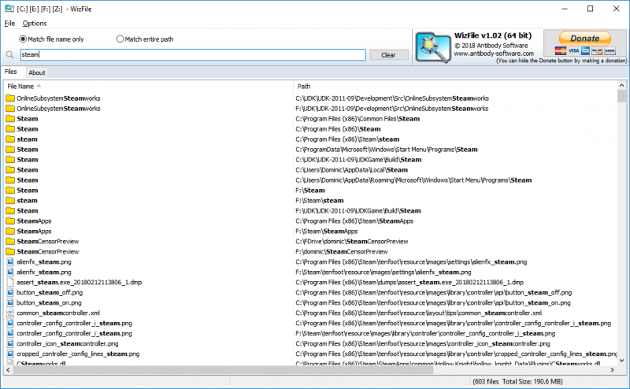
Task: Click vertical scrollbar down arrow
Action: (x=621, y=361)
